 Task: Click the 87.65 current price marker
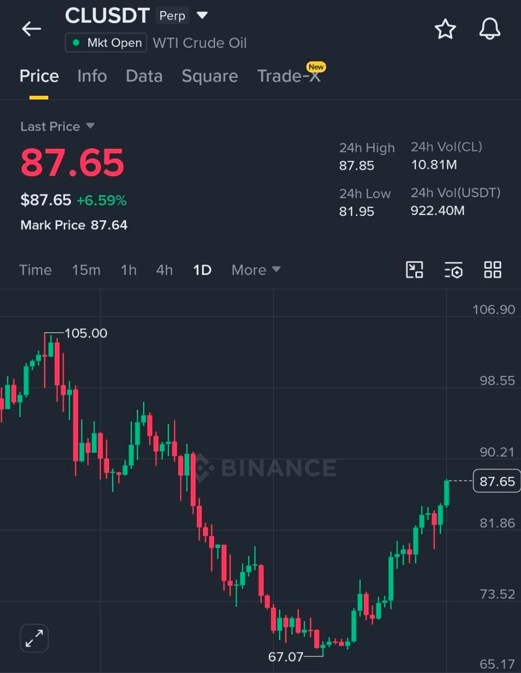(x=497, y=481)
